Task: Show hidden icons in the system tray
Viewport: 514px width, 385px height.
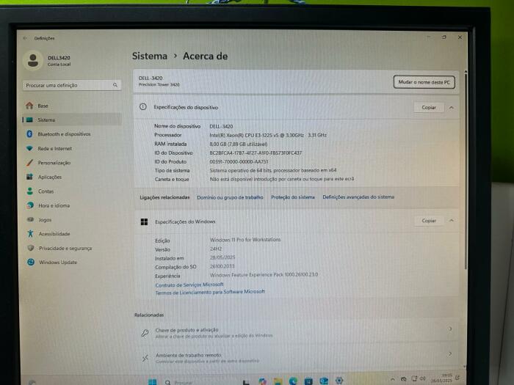Action: [392, 379]
